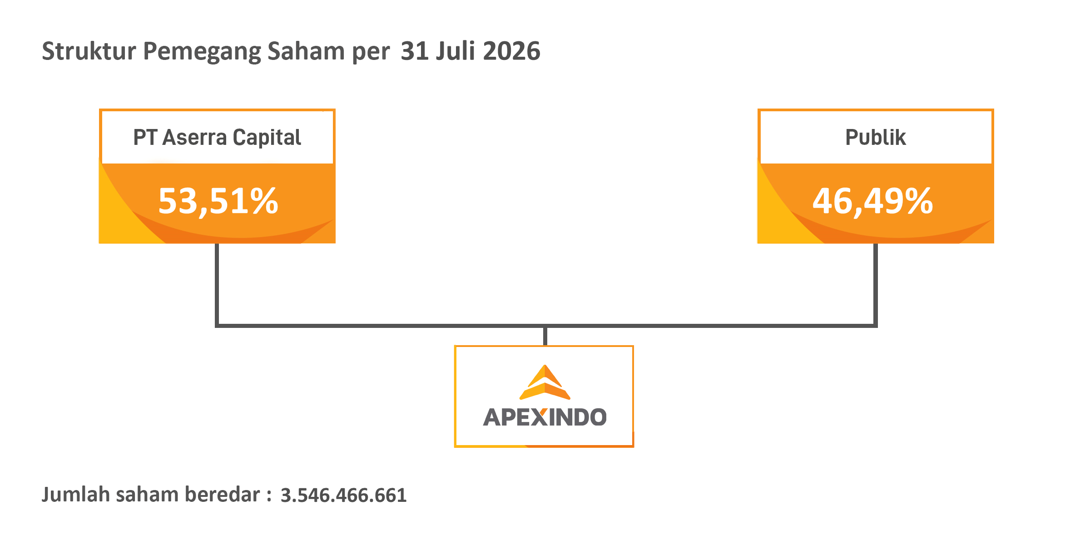
Task: Click the word Struktur in the title
Action: [89, 51]
